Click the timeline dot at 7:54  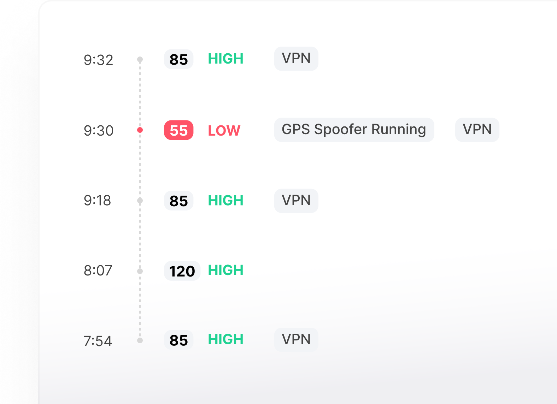[x=140, y=340]
